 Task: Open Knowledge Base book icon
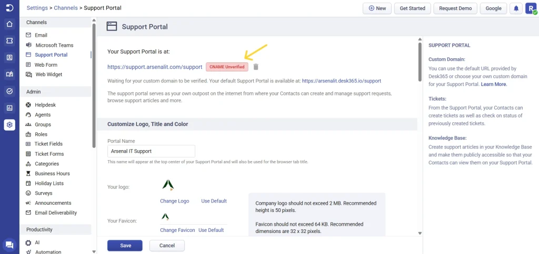coord(9,75)
